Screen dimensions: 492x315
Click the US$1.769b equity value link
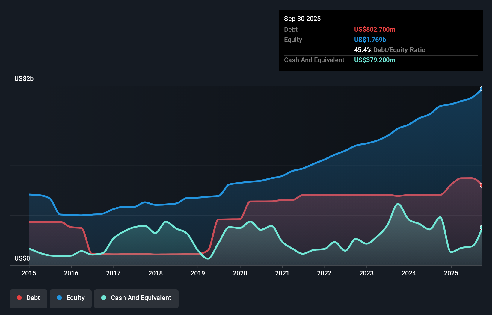[370, 40]
